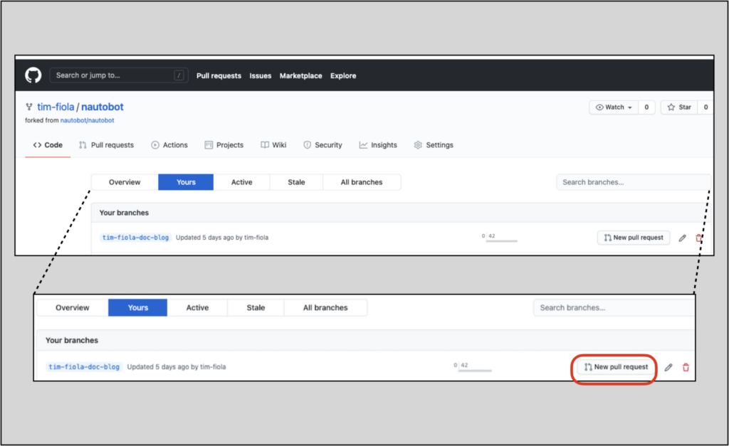Viewport: 729px width, 446px height.
Task: Click the fork icon beside tim-fiola
Action: 28,107
